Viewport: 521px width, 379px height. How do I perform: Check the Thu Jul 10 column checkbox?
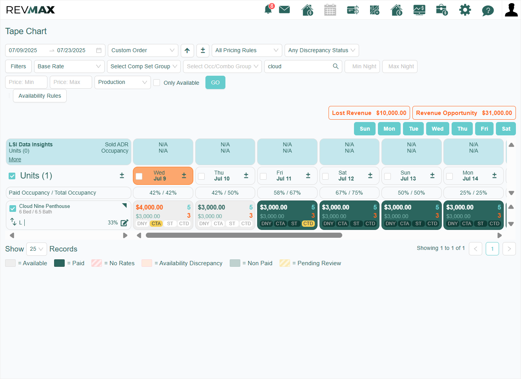[x=202, y=177]
